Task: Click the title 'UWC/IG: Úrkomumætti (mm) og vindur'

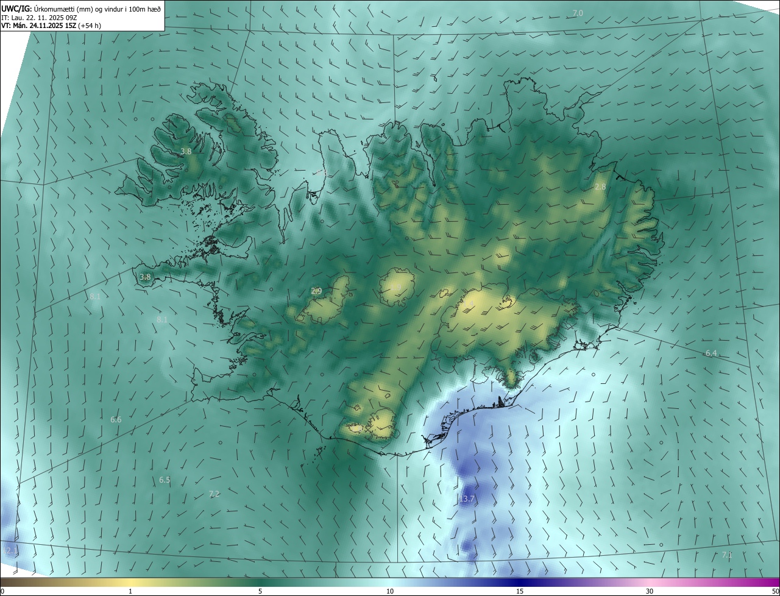Action: click(x=81, y=9)
